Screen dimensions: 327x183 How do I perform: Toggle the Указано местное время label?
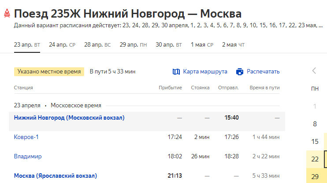(49, 72)
